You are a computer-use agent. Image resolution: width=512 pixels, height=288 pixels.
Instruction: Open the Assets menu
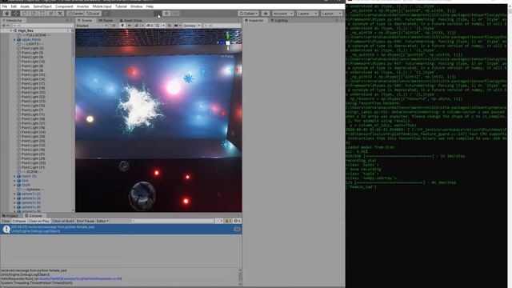coord(25,6)
